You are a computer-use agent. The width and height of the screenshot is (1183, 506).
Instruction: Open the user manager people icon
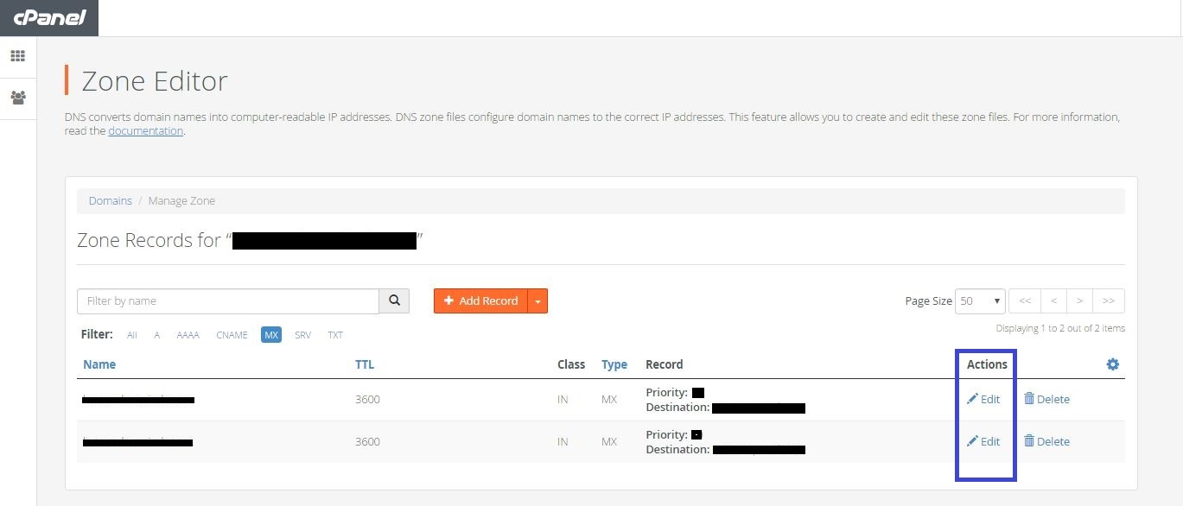point(17,97)
